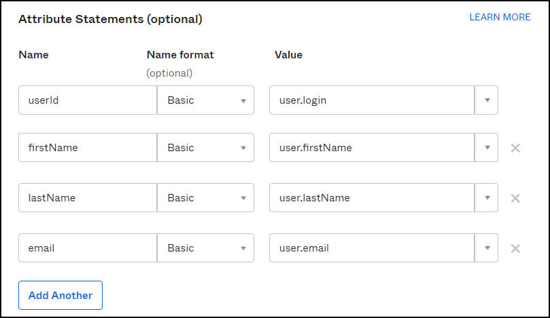This screenshot has height=318, width=550.
Task: Click the user.login value field
Action: (371, 100)
